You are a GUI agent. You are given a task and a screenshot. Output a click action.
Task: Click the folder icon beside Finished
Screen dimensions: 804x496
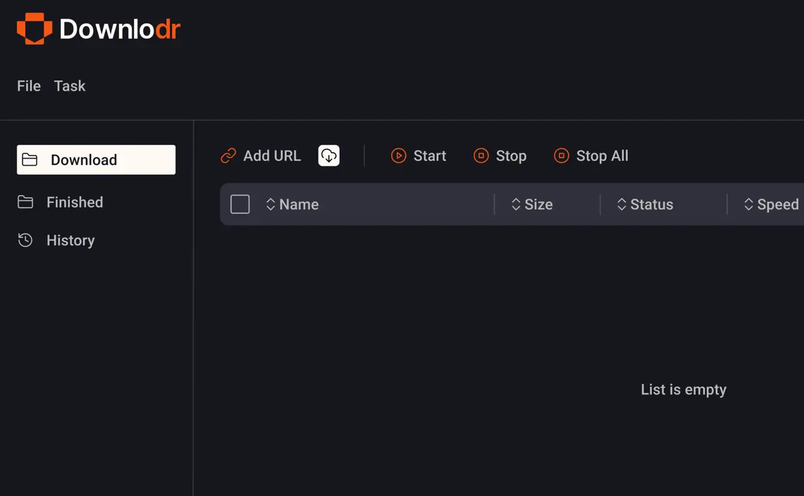pos(26,202)
